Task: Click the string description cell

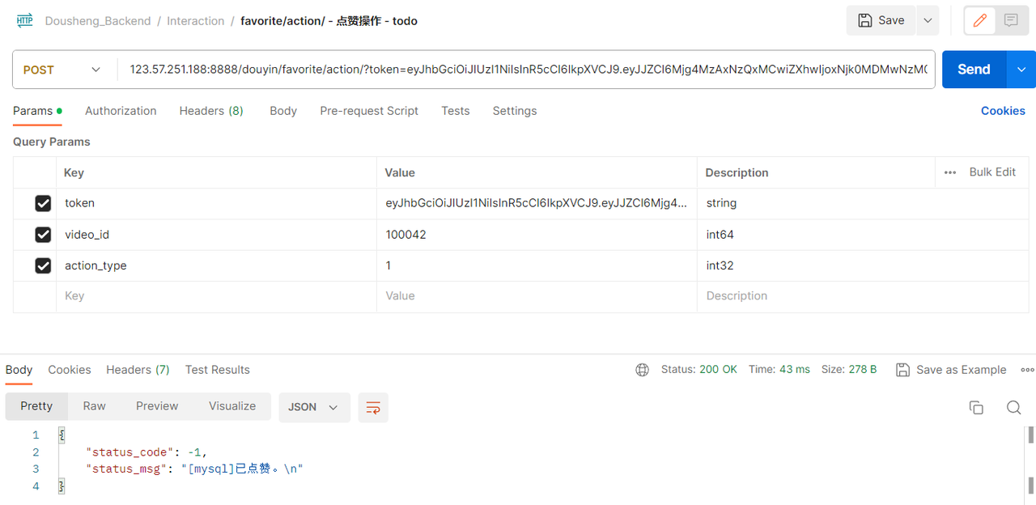Action: tap(864, 204)
